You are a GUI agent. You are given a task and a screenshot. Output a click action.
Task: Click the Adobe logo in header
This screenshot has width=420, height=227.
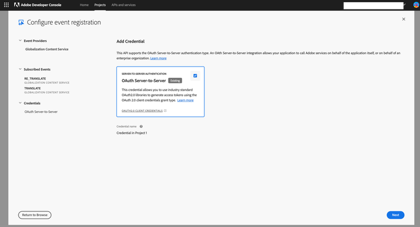pos(17,5)
